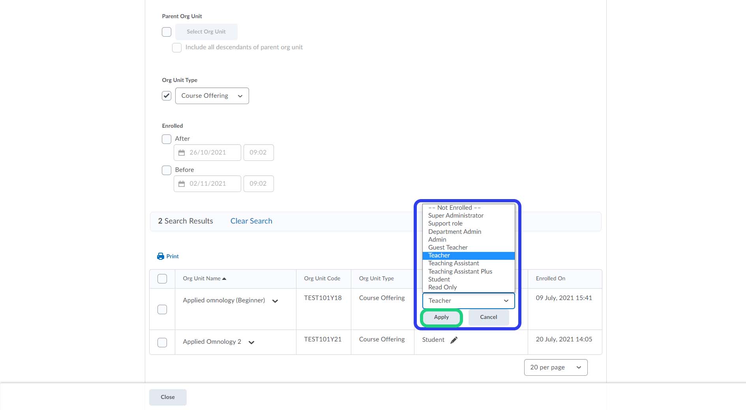This screenshot has height=410, width=746.
Task: Open the Course Offering type dropdown
Action: (x=212, y=96)
